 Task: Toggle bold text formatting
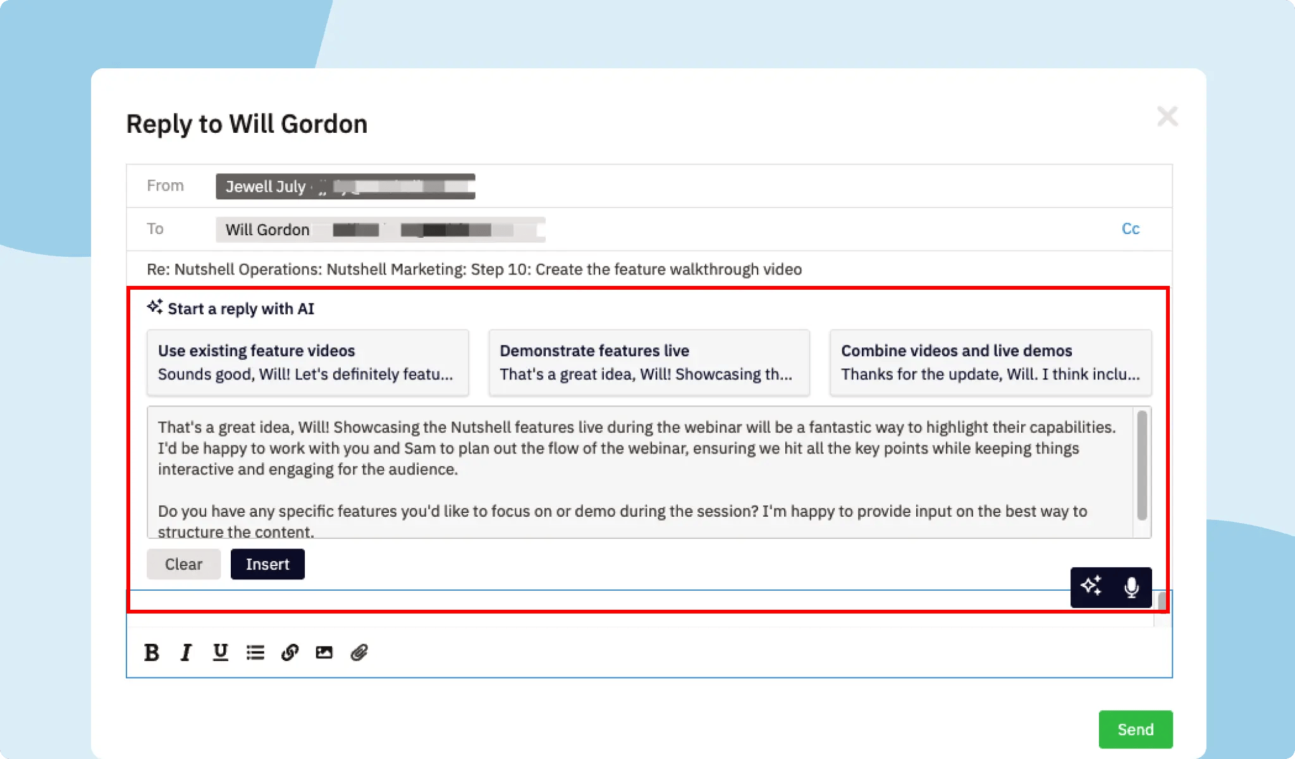(151, 652)
